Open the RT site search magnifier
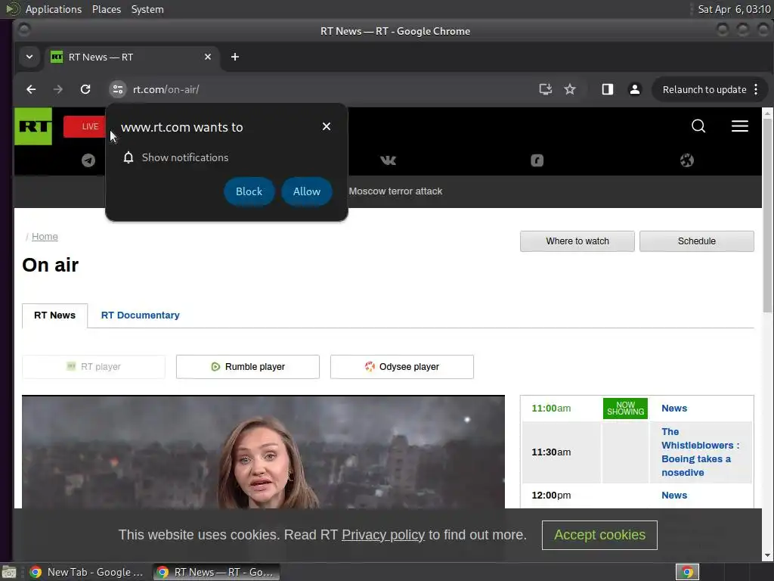This screenshot has height=581, width=774. click(x=698, y=126)
